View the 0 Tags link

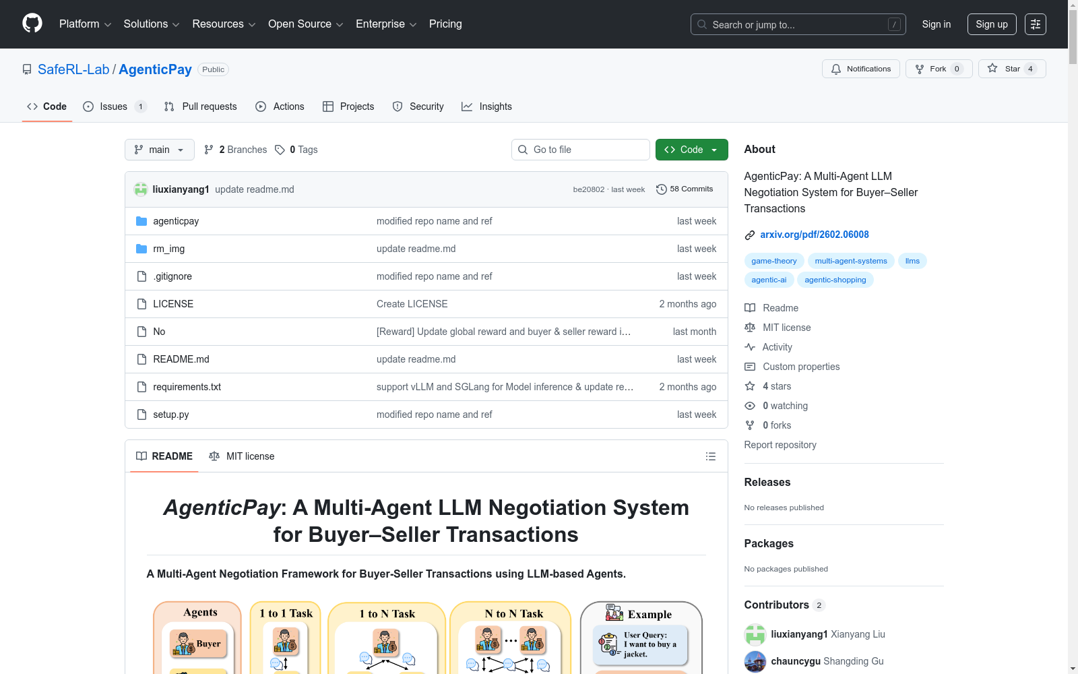pos(296,150)
